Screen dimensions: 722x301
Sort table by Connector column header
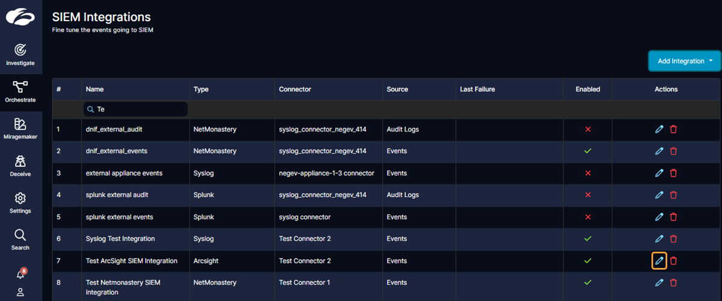[x=295, y=89]
